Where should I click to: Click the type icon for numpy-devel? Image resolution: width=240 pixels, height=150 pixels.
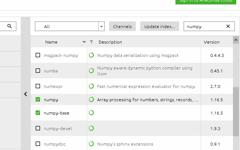click(x=91, y=128)
